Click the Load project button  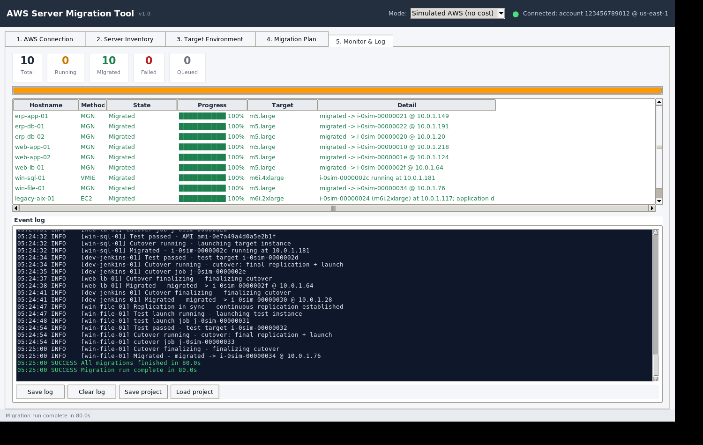click(194, 392)
